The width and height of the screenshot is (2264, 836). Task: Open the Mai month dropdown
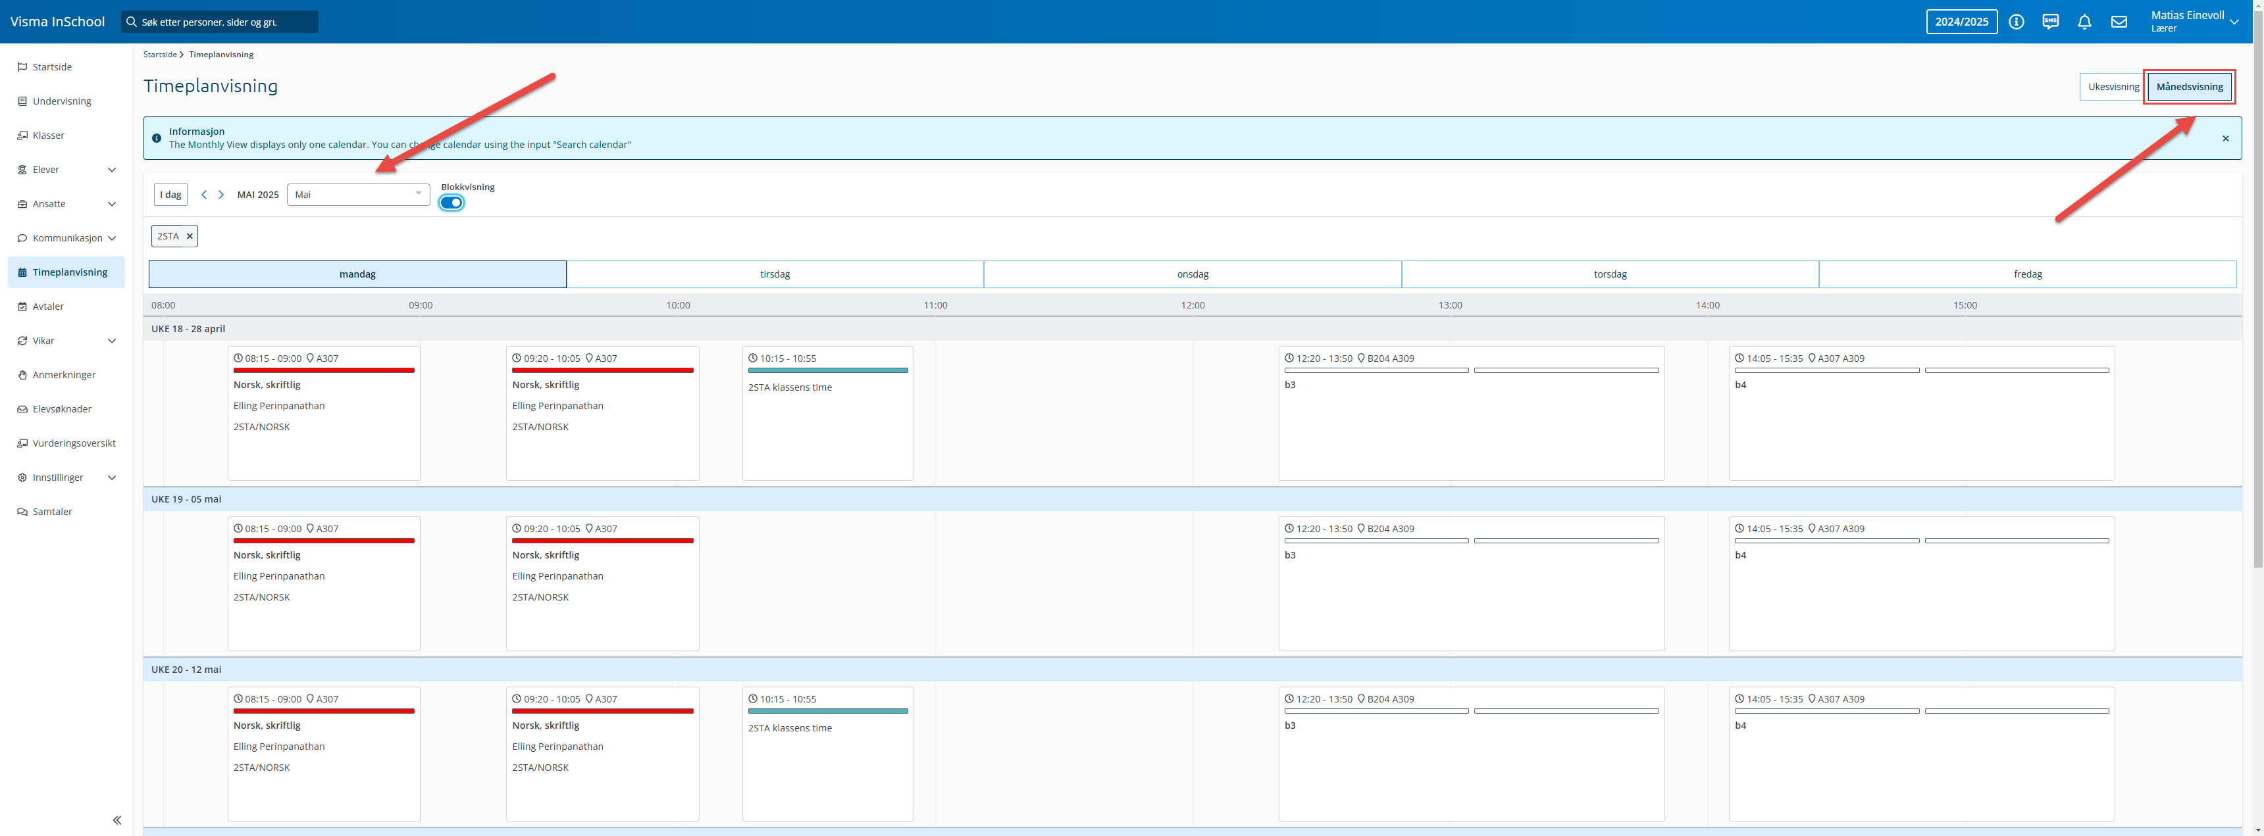pyautogui.click(x=358, y=195)
